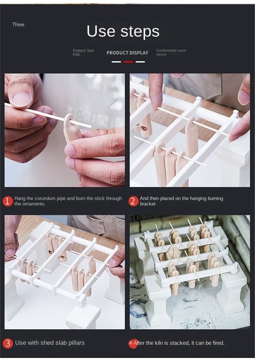Screen dimensions: 255x361
Task: Select the PRODUCT DISPLAY tab
Action: (127, 53)
